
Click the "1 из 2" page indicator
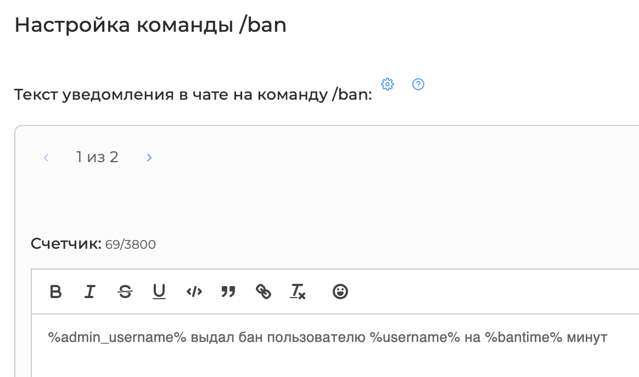pyautogui.click(x=97, y=157)
